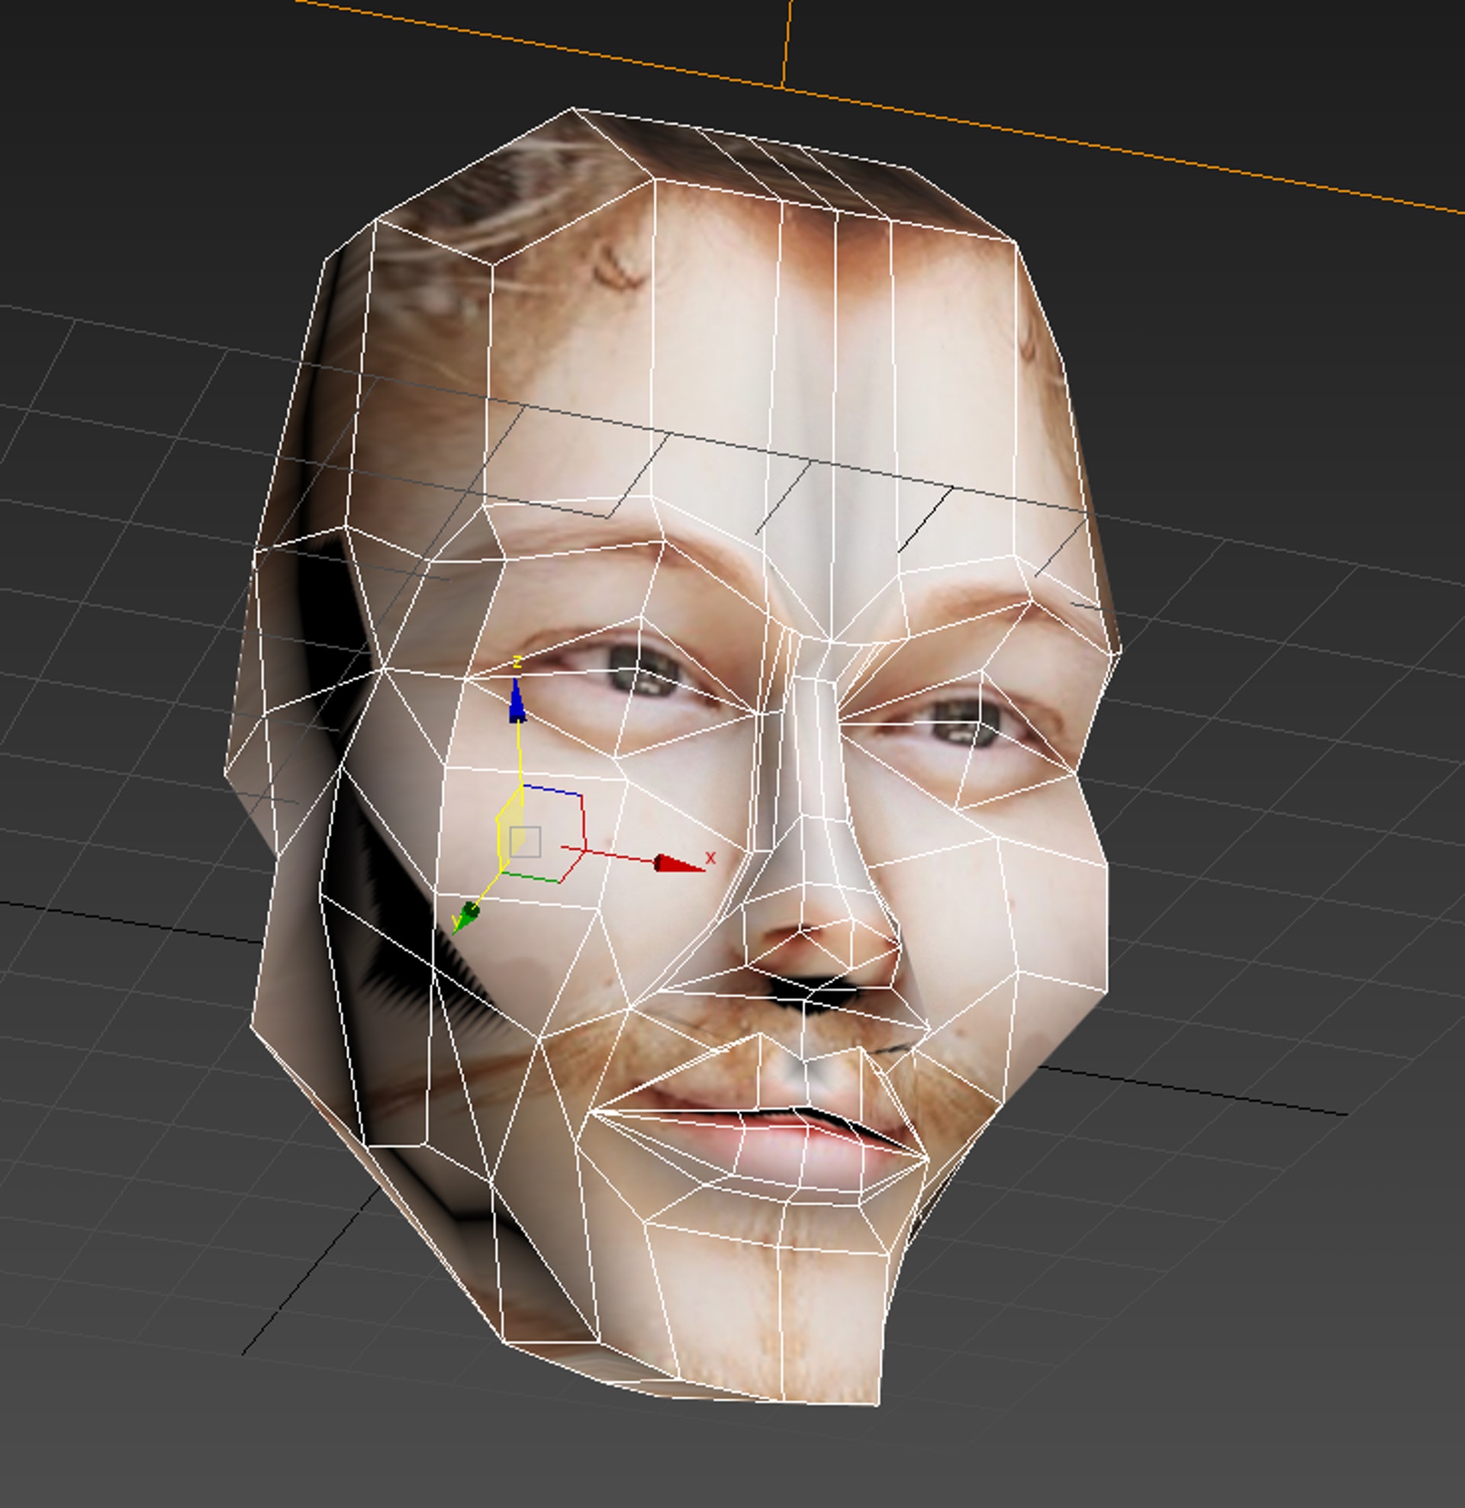The height and width of the screenshot is (1508, 1465).
Task: Click the red X axis label
Action: 710,857
